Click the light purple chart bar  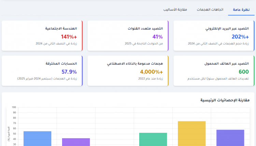(76, 142)
